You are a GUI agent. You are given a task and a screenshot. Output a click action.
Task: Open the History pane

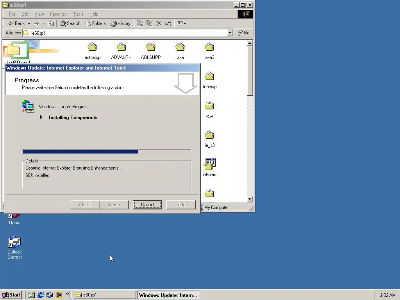[120, 23]
